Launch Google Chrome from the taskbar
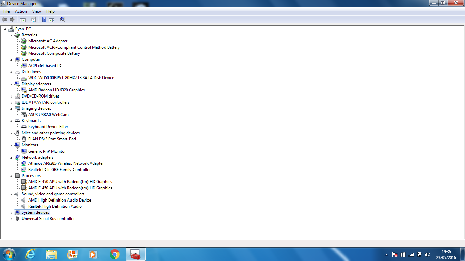 click(x=115, y=254)
